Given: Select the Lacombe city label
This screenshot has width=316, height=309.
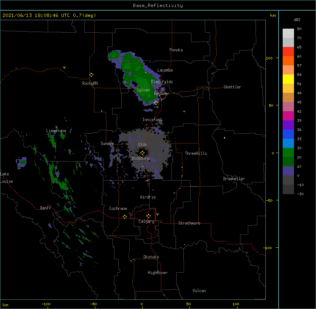Looking at the screenshot, I should (x=165, y=70).
